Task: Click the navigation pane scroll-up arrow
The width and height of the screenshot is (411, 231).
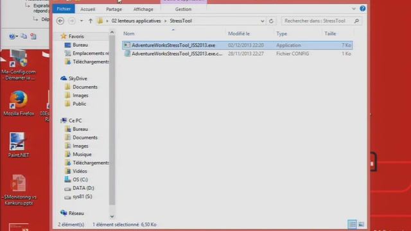Action: click(x=112, y=33)
